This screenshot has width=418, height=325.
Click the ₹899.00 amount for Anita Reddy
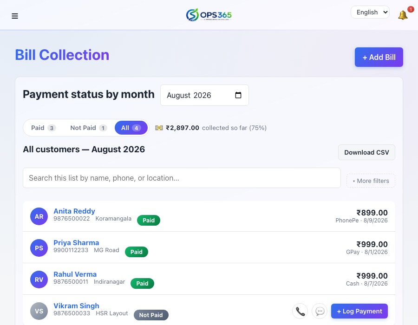click(x=372, y=213)
